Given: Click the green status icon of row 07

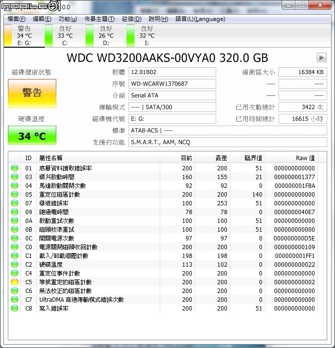Looking at the screenshot, I should (15, 203).
